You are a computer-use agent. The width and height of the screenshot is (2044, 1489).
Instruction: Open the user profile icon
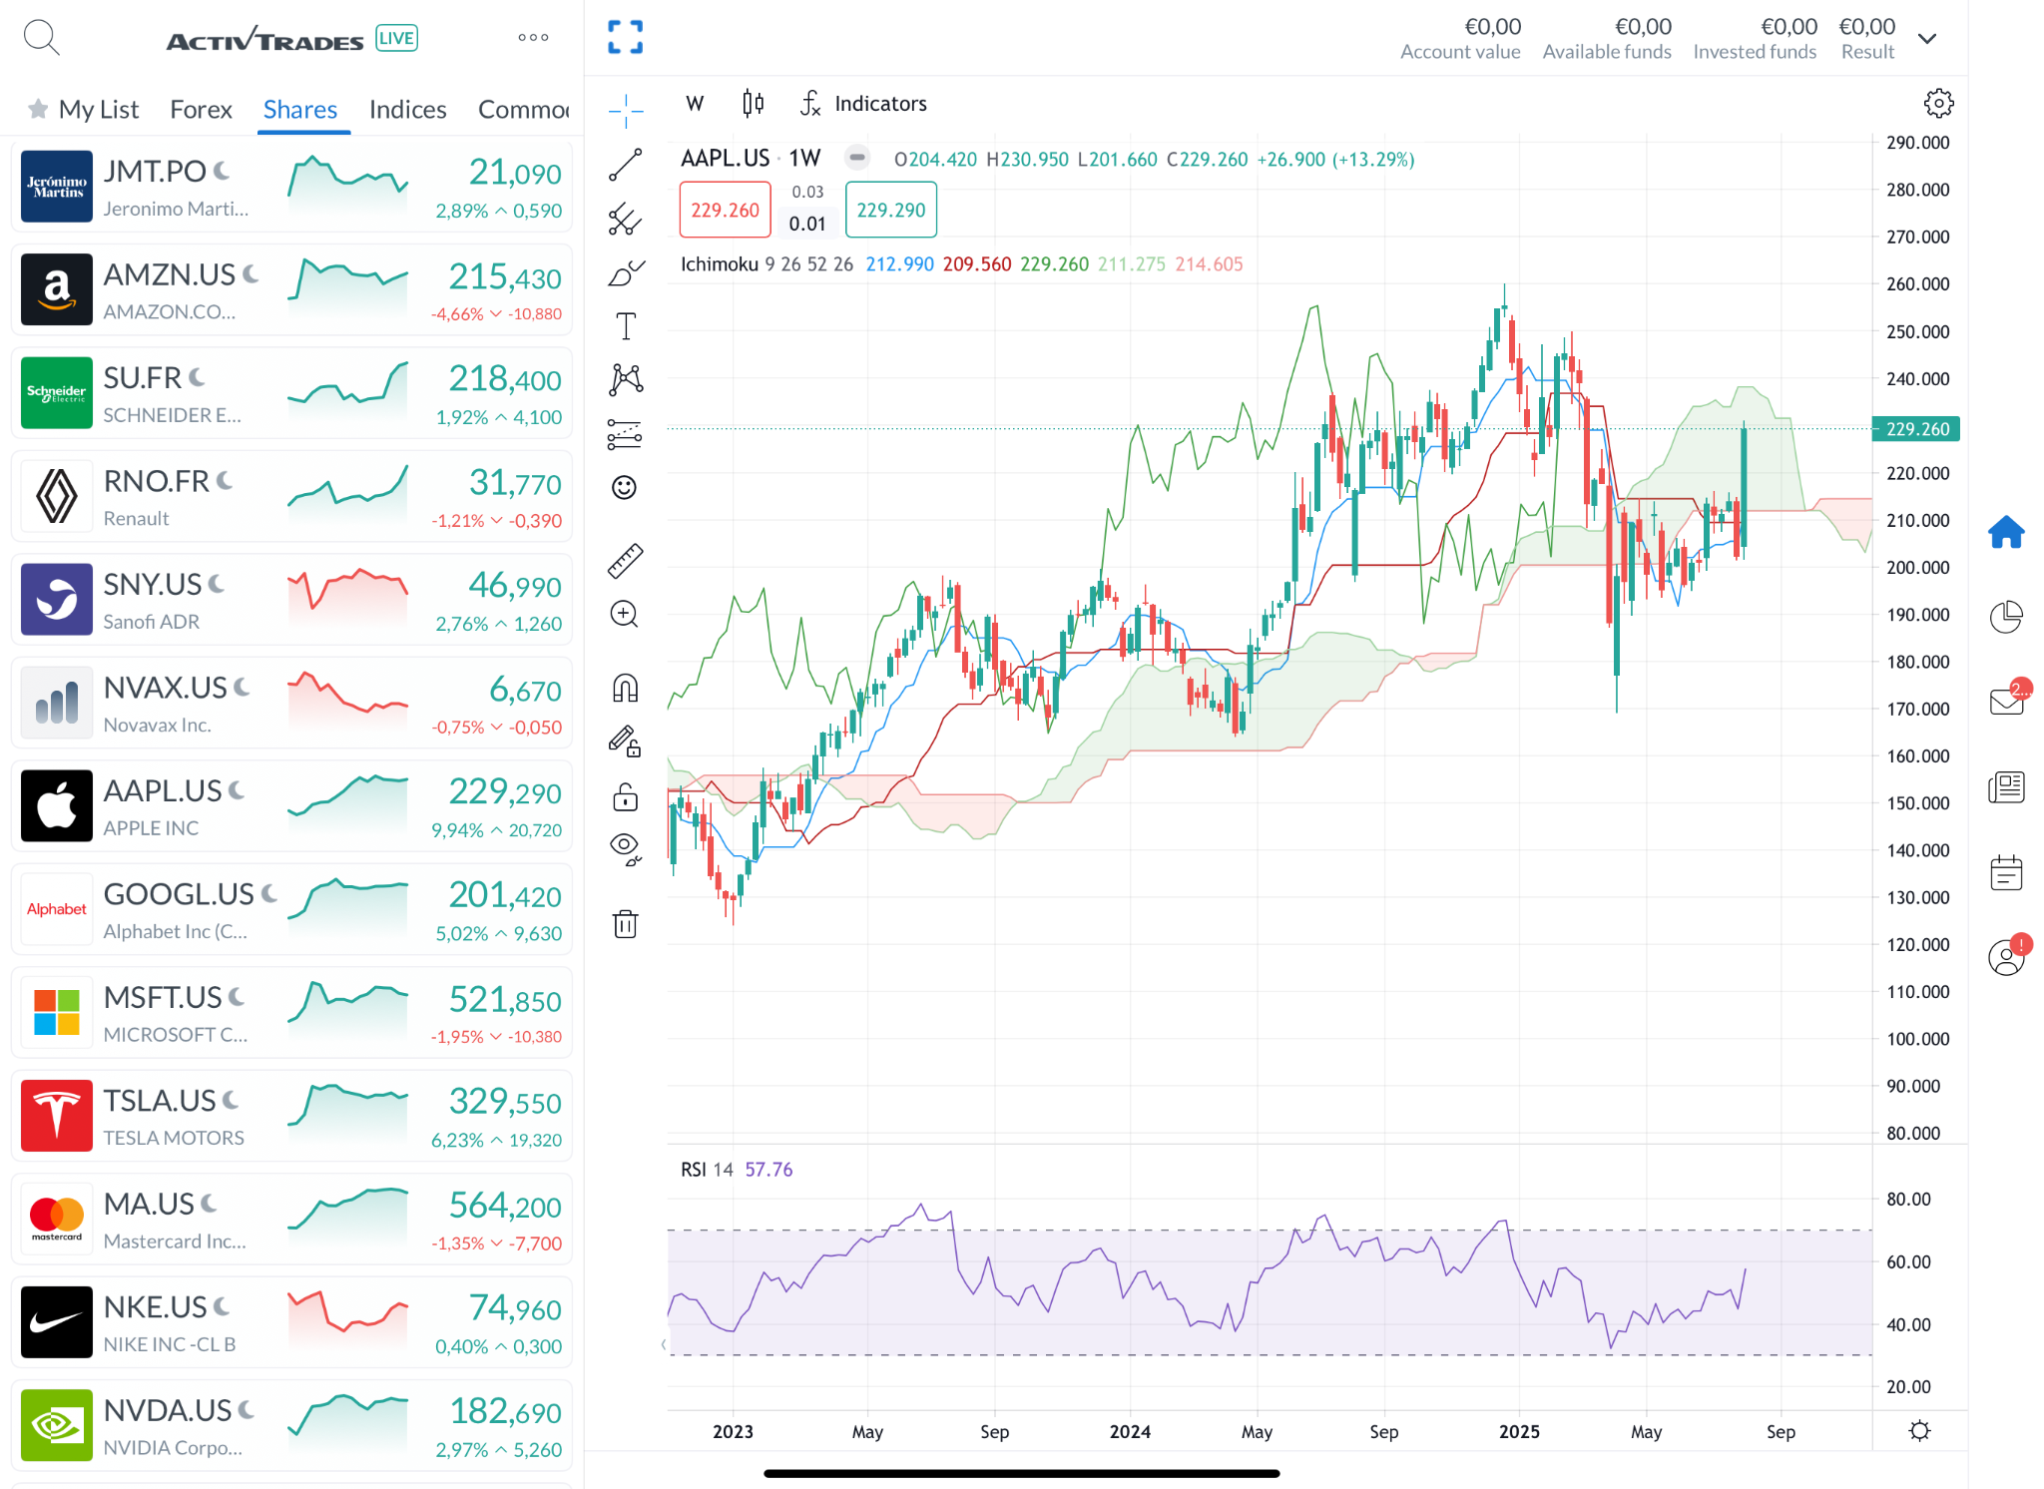tap(2006, 957)
